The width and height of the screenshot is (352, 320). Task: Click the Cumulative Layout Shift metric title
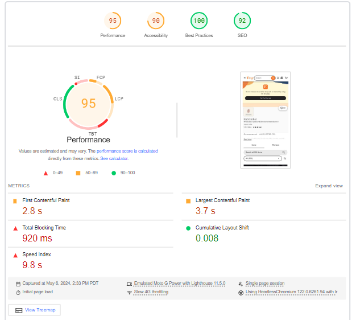(x=222, y=228)
